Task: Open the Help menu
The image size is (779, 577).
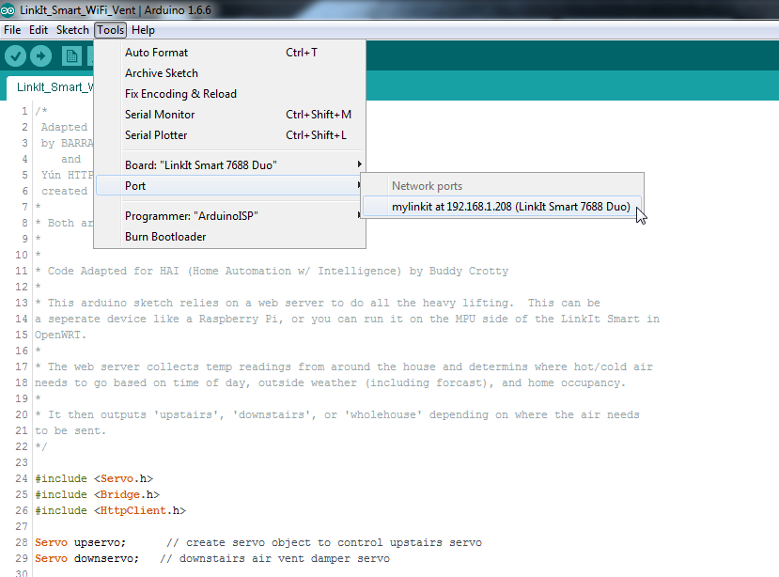Action: [x=143, y=29]
